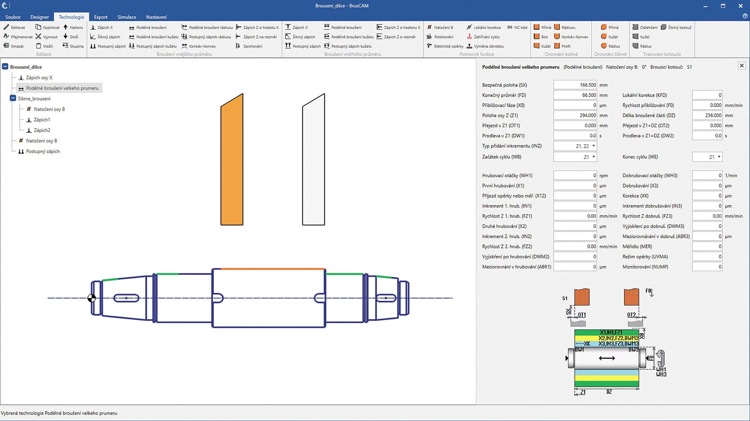Select Zápich osy X tree item

35,78
